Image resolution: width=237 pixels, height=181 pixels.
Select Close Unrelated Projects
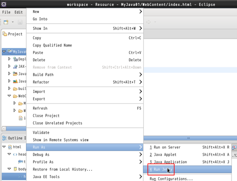pos(85,123)
